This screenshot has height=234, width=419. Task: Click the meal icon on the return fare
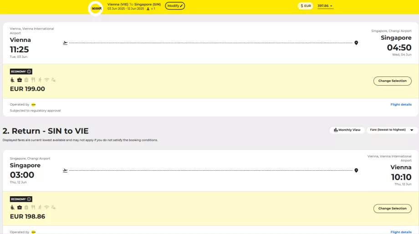point(33,208)
